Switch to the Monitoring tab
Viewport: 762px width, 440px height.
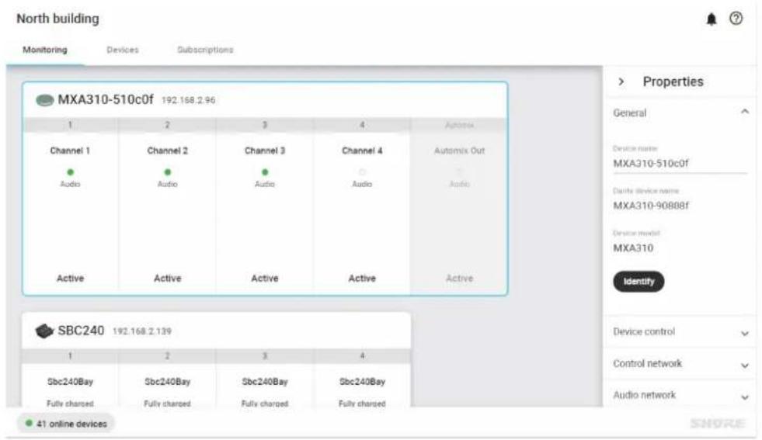click(x=45, y=50)
